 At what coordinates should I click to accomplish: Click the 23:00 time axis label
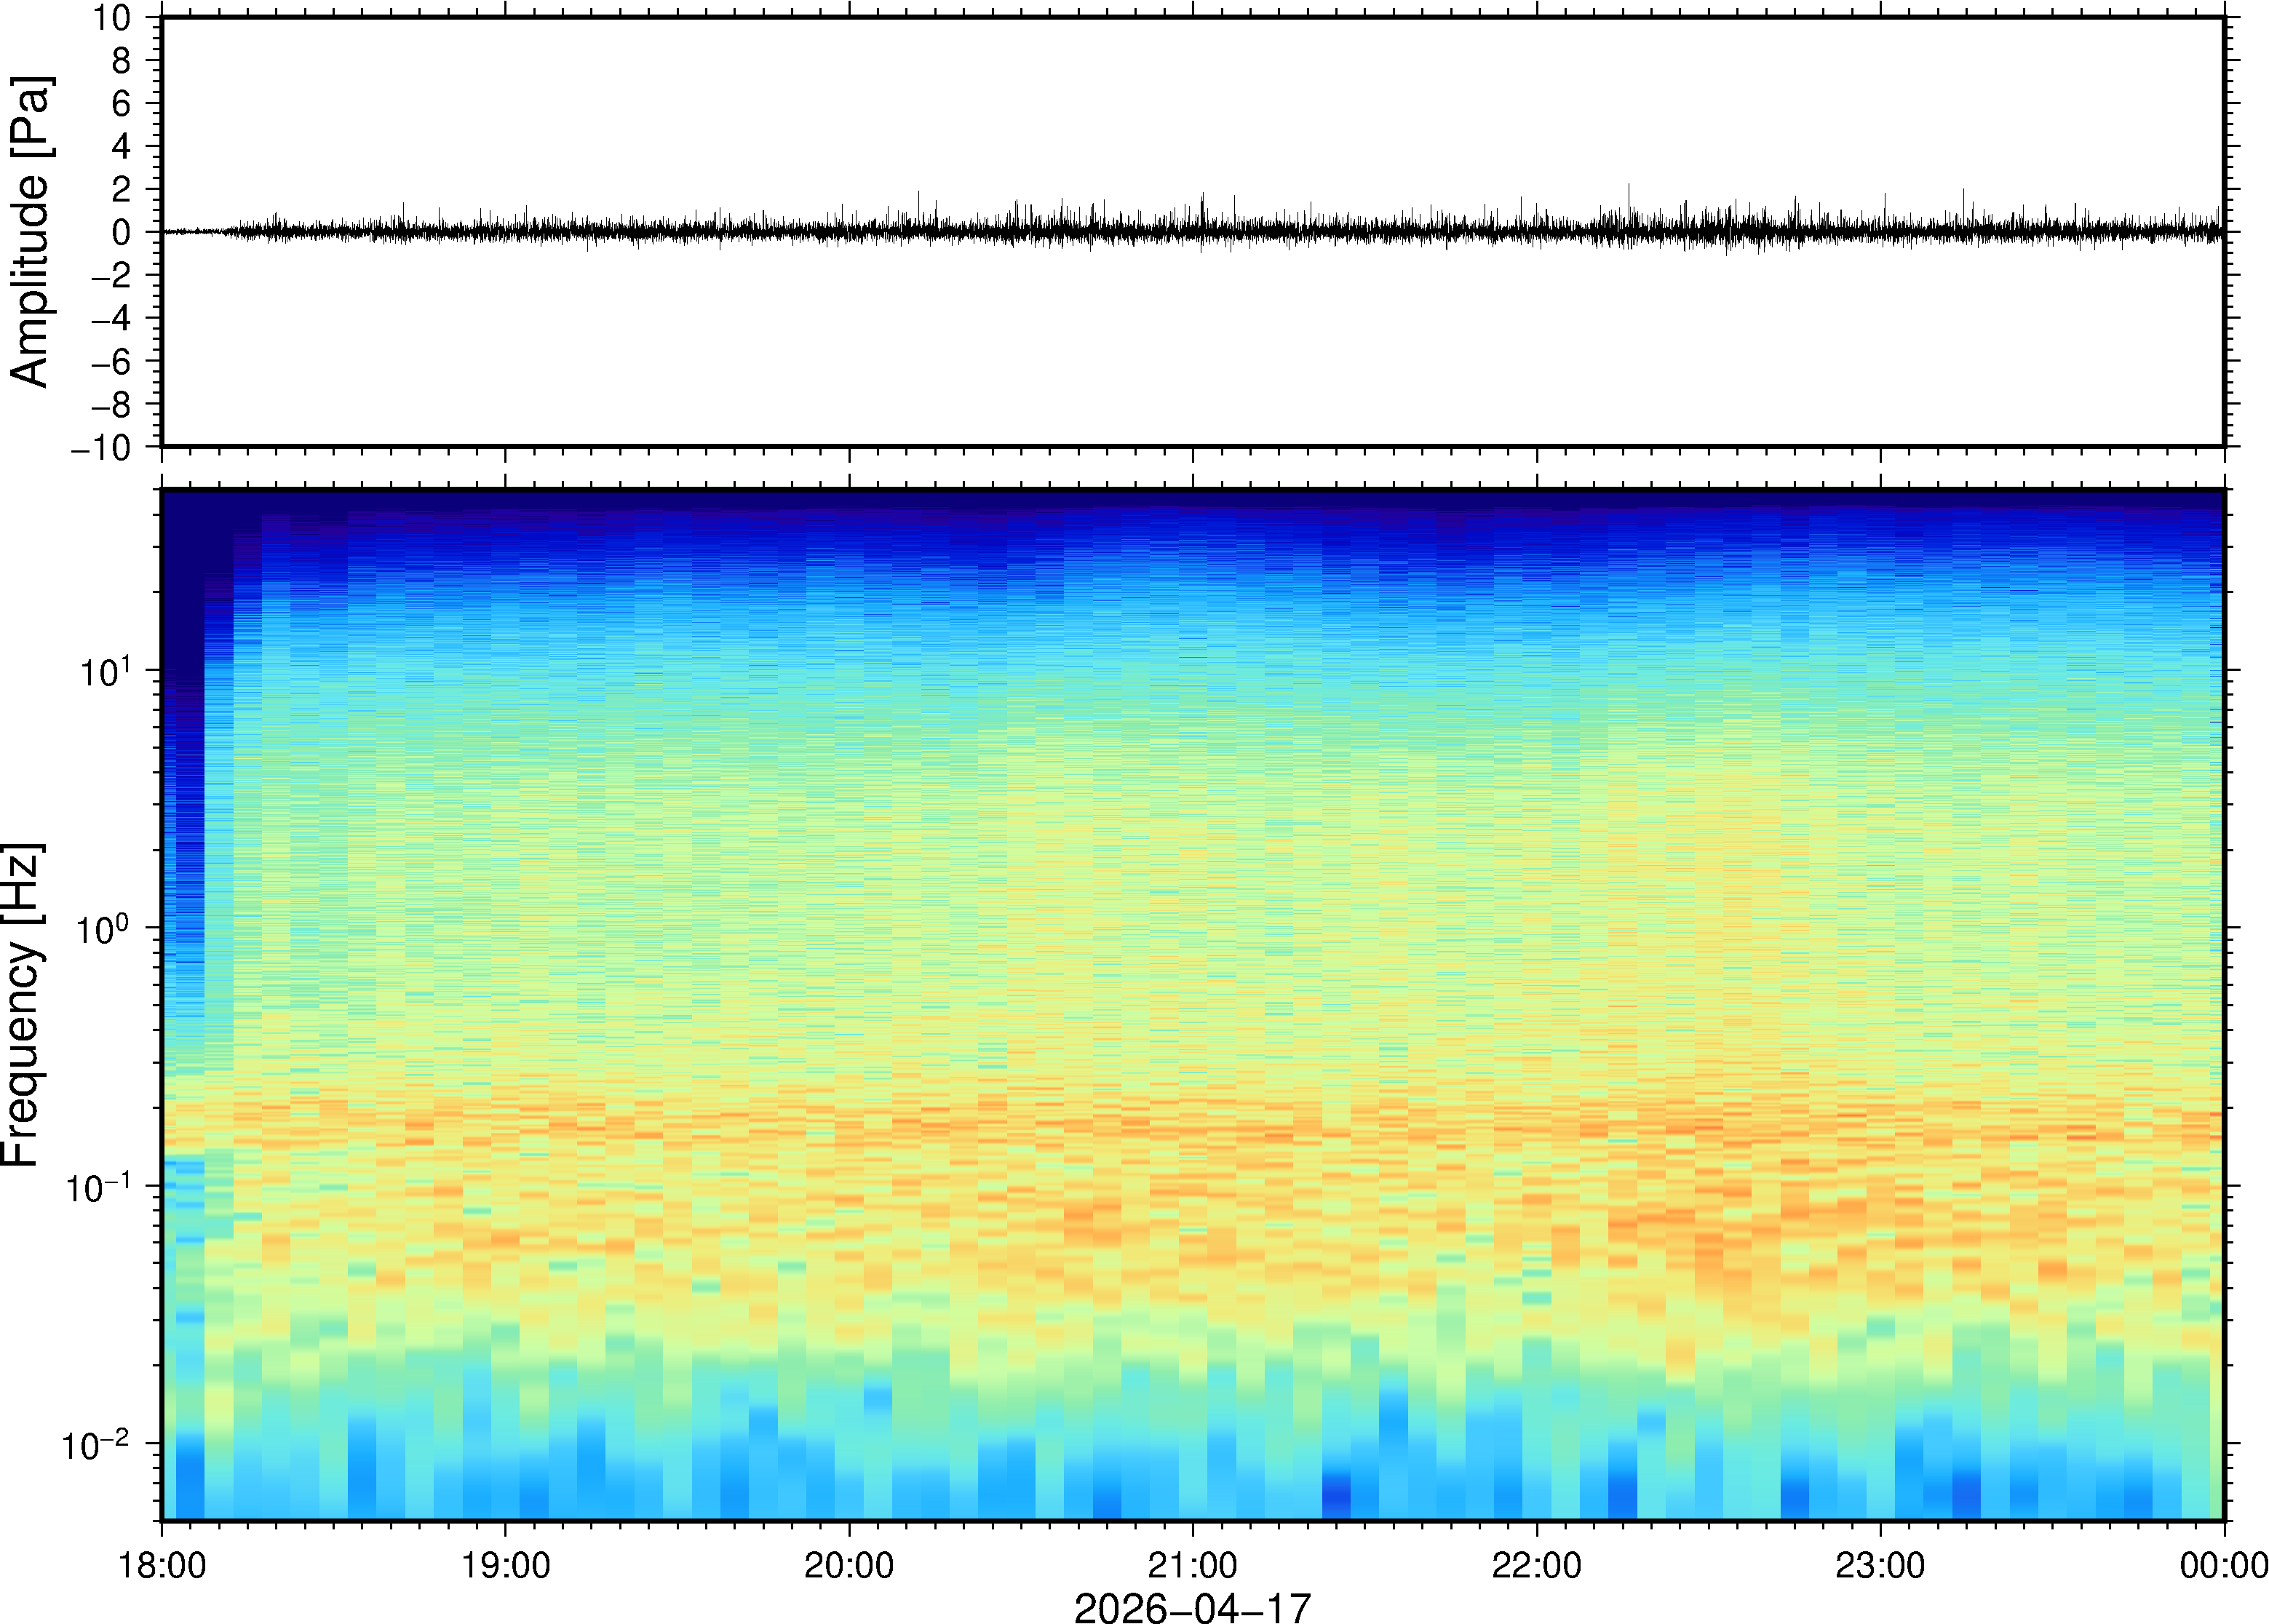(1880, 1565)
